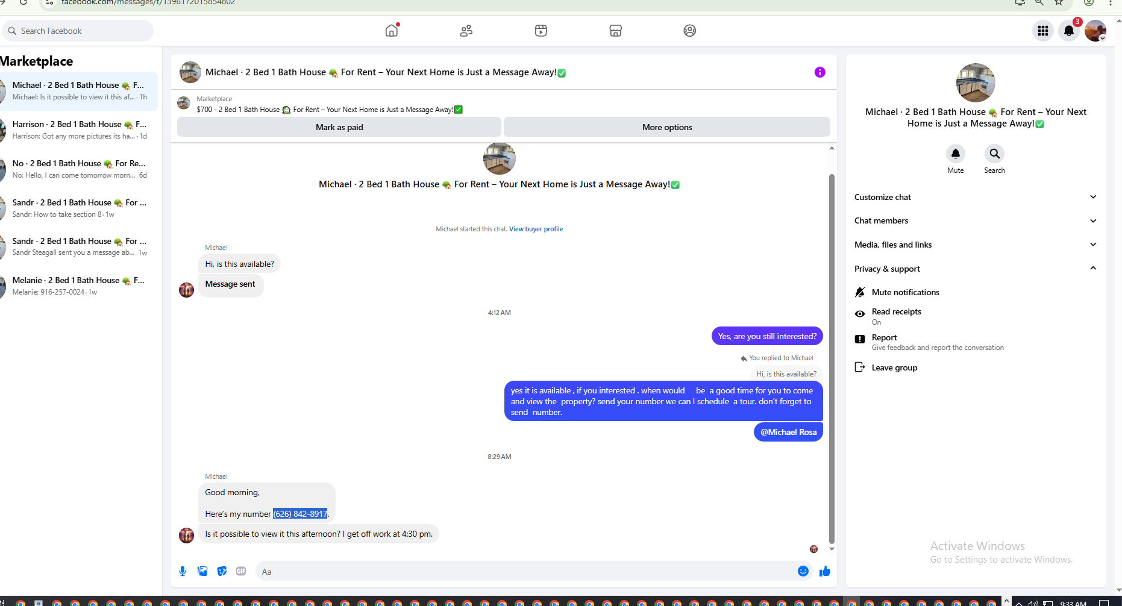
Task: Click the Windows taskbar clock
Action: 1073,602
